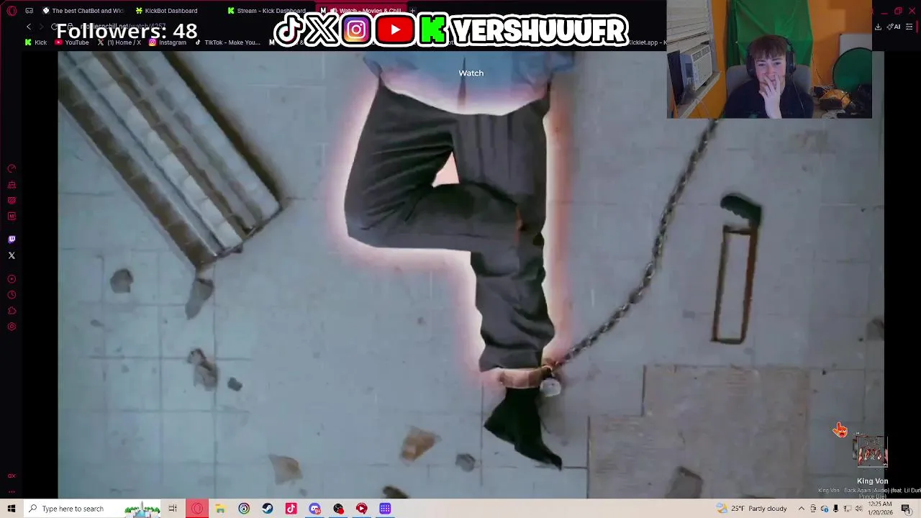Open the microphone tray icon
The width and height of the screenshot is (921, 518).
coord(835,509)
